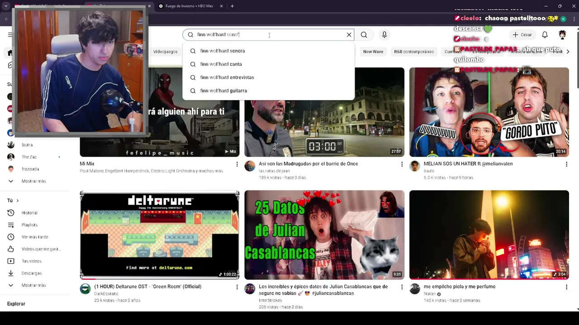The width and height of the screenshot is (579, 325).
Task: Close the Fuego de Invierno tab
Action: point(221,6)
